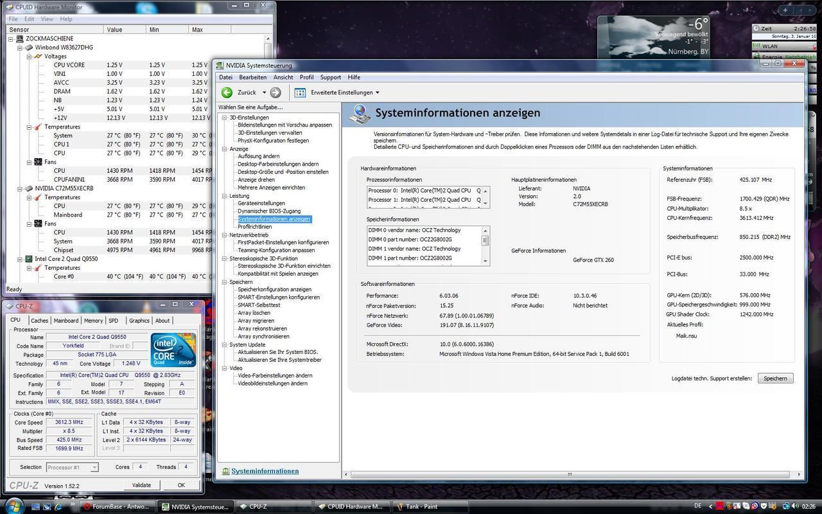
Task: Select SMART-Selbsttest tree item
Action: 259,305
